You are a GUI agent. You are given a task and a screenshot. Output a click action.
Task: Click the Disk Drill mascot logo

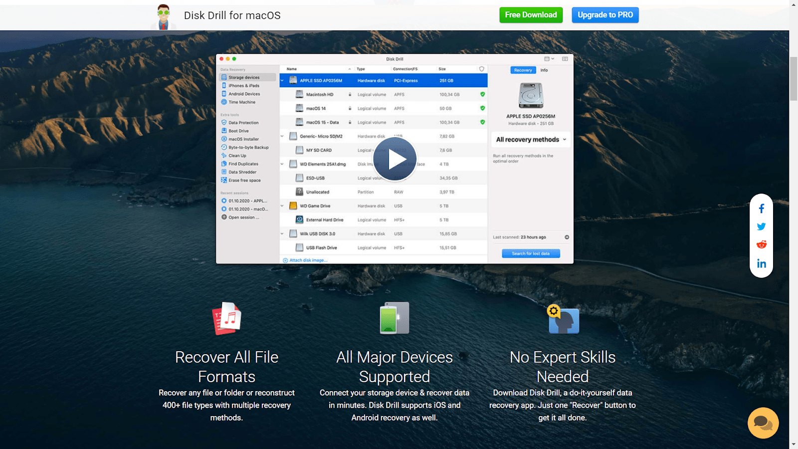coord(163,16)
